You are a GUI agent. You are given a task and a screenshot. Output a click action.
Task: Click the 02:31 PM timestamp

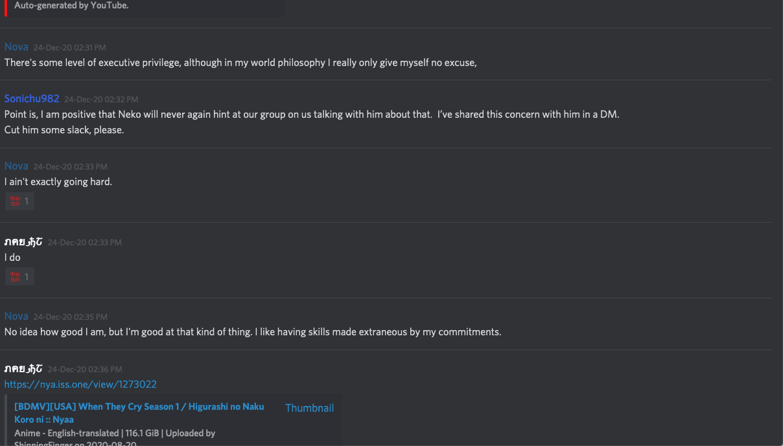tap(69, 47)
